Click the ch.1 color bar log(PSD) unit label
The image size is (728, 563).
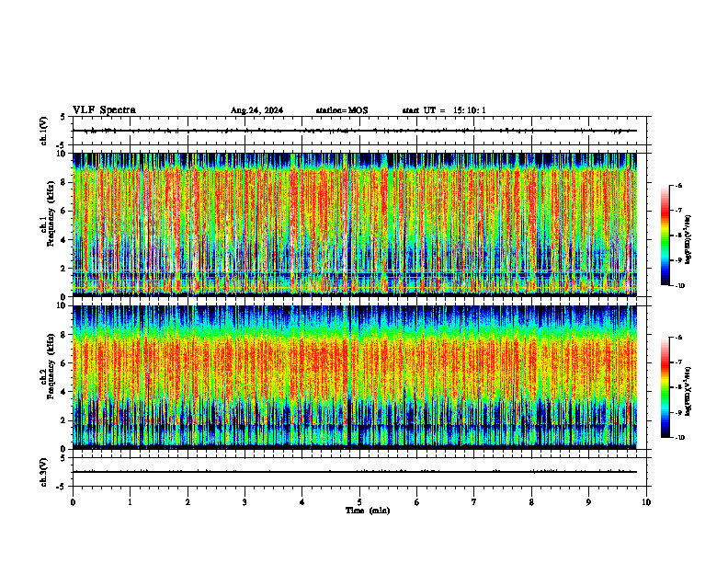(688, 240)
